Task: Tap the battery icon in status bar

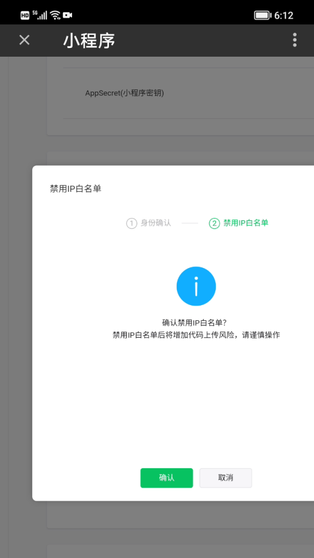Action: point(263,15)
